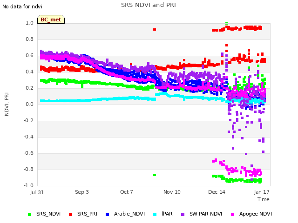Click the -1.0 y-axis tick label
The width and height of the screenshot is (298, 223).
tap(28, 186)
